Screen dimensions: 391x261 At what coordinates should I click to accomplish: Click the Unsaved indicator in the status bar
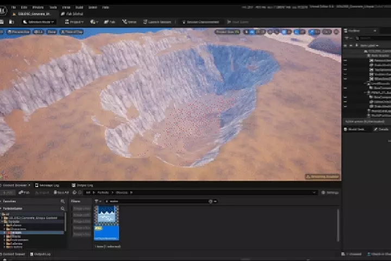pos(351,254)
